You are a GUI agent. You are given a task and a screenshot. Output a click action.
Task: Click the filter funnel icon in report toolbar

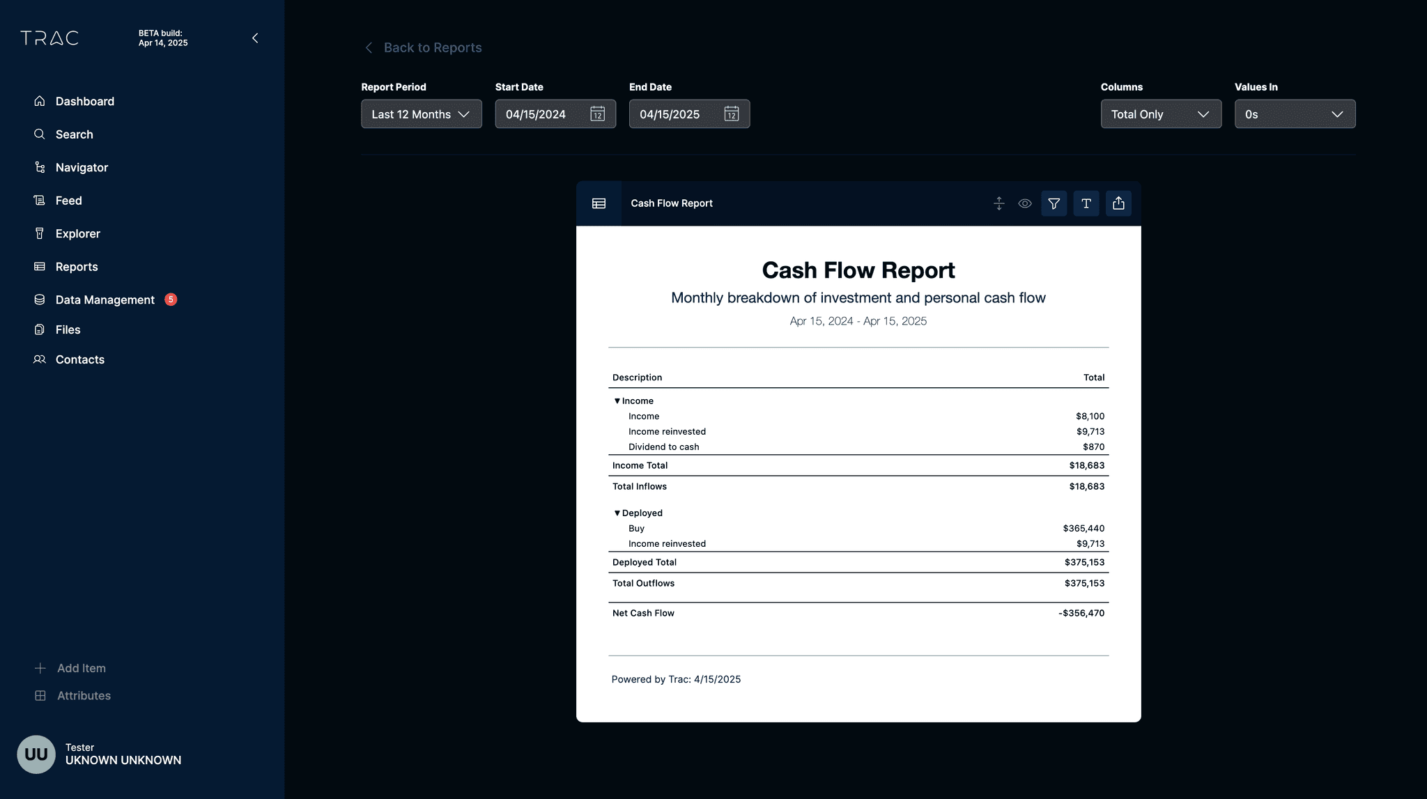tap(1054, 203)
